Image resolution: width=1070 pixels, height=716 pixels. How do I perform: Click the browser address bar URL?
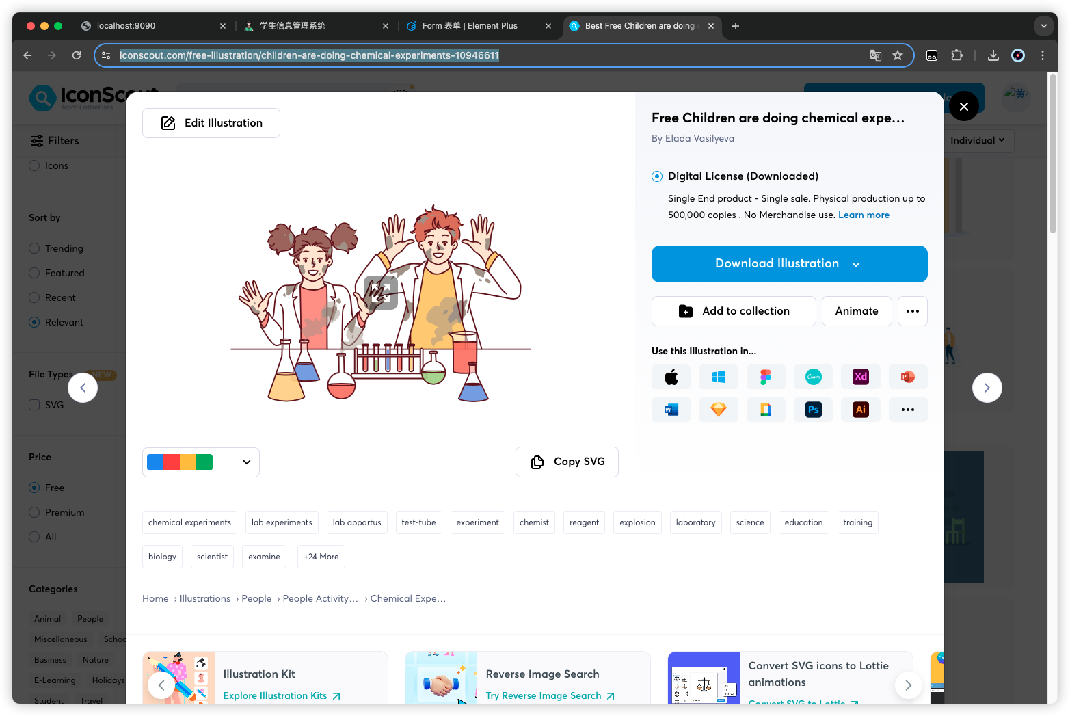point(309,55)
